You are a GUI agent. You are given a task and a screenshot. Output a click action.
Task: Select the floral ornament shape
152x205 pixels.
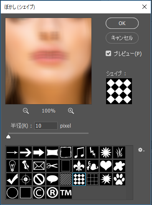pos(92,166)
